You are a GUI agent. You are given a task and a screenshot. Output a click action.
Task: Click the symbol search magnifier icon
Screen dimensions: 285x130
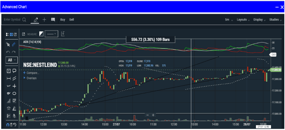click(24, 20)
